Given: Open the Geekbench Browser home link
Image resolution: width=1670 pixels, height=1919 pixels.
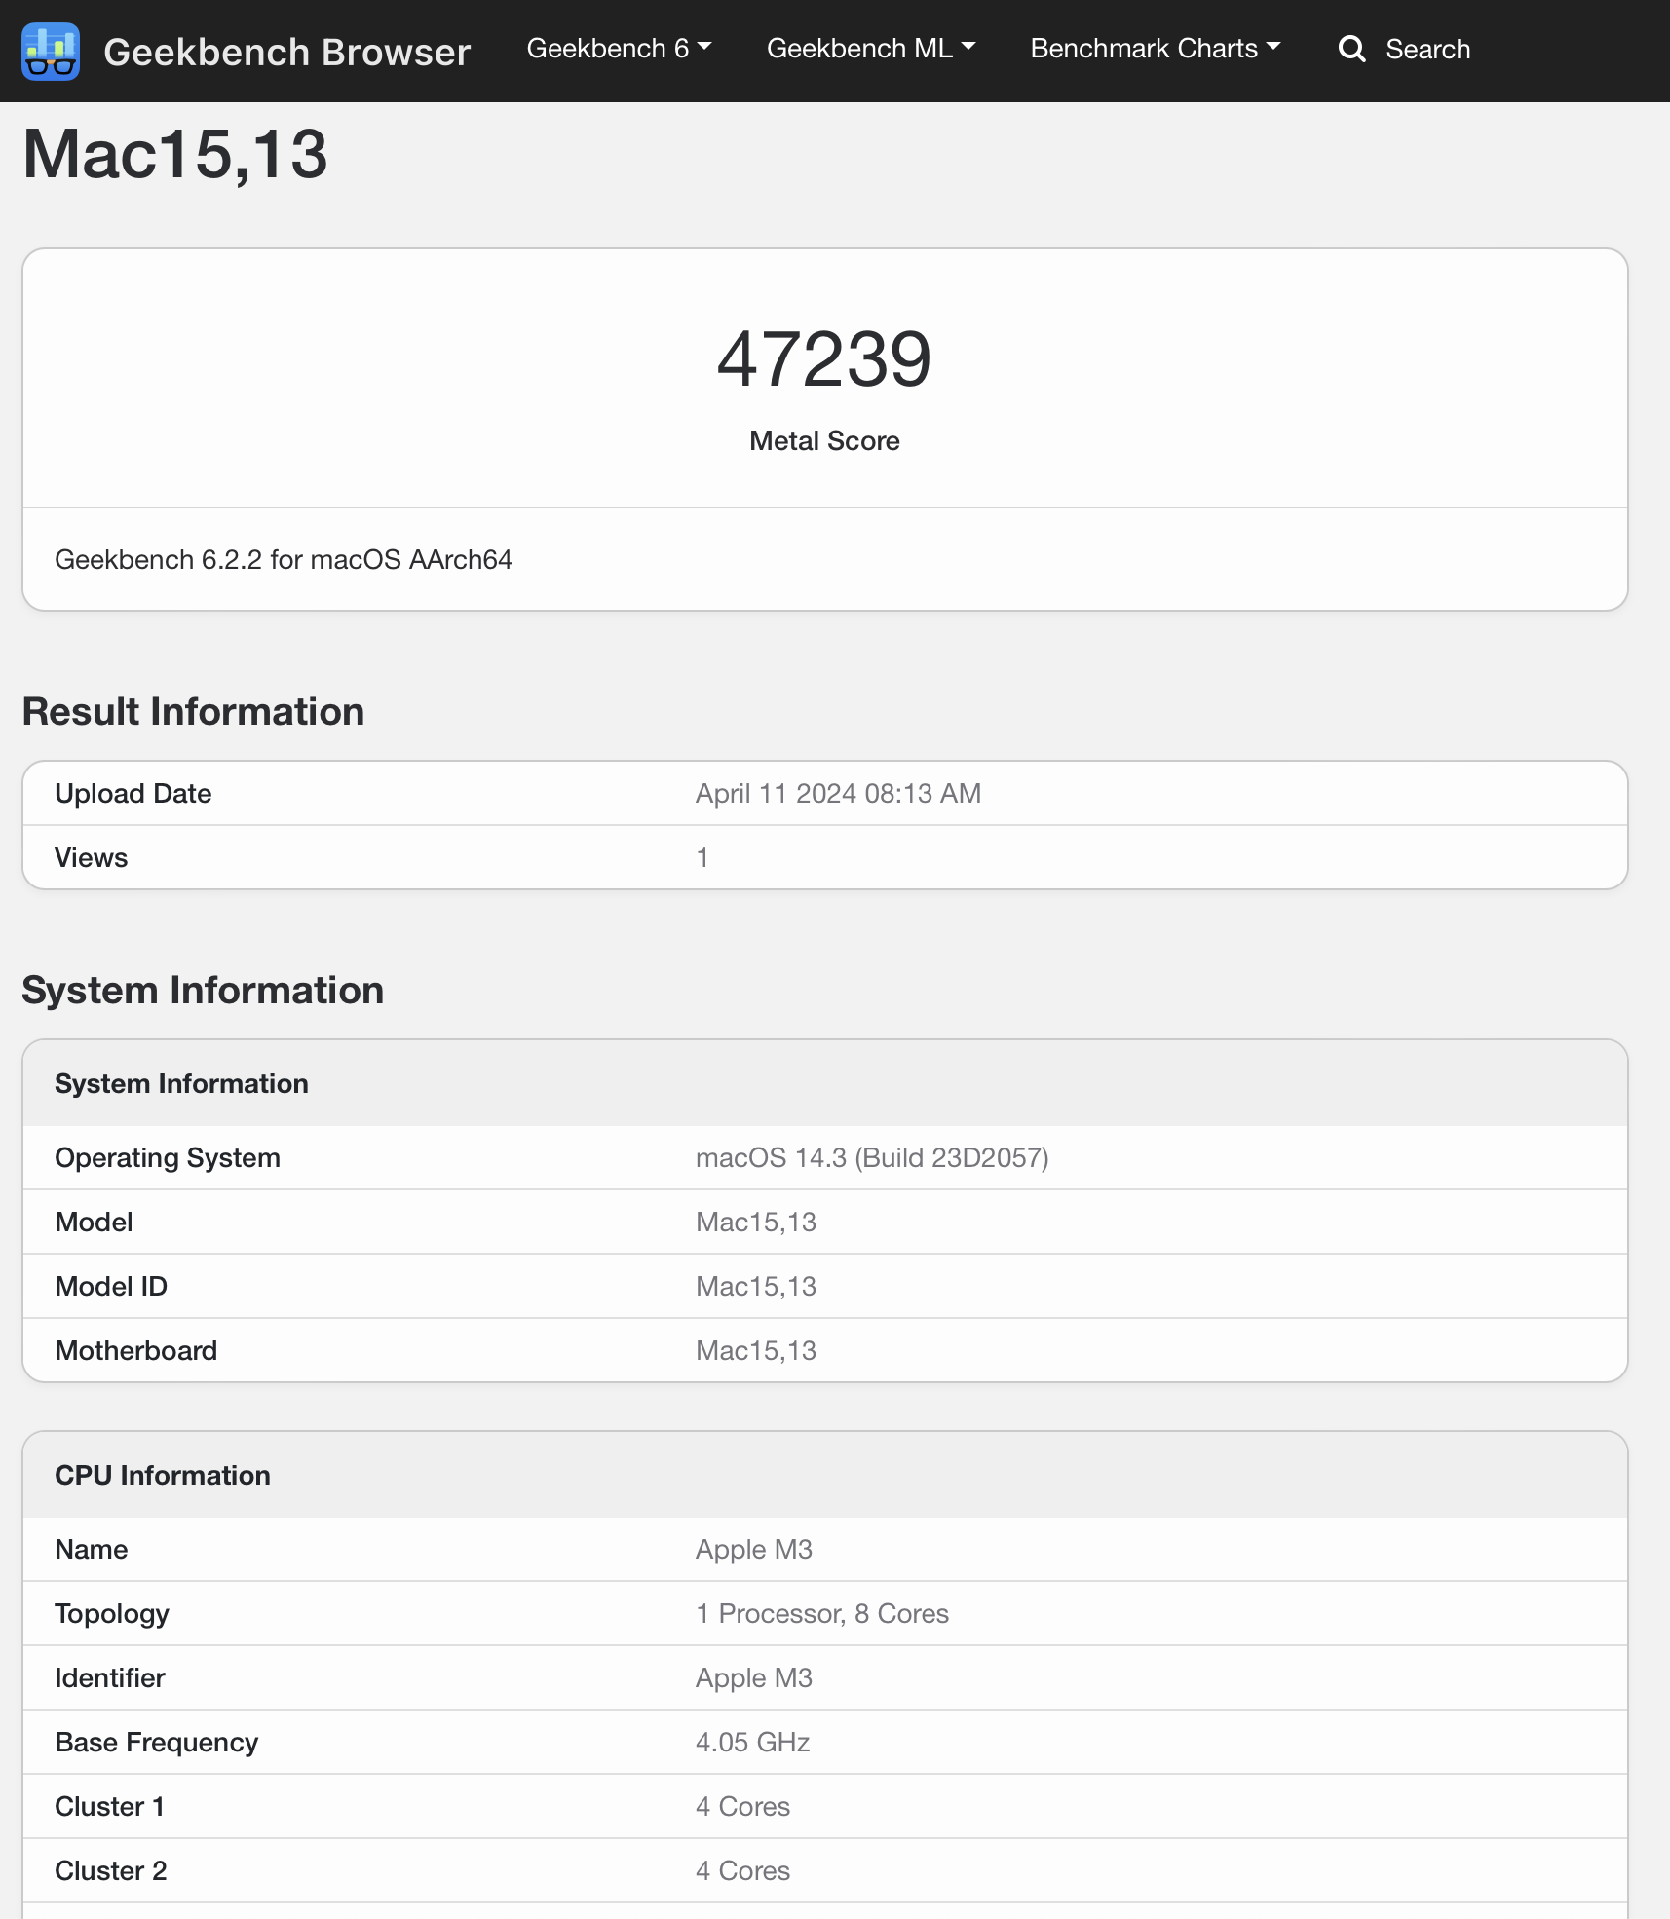Looking at the screenshot, I should [x=286, y=52].
